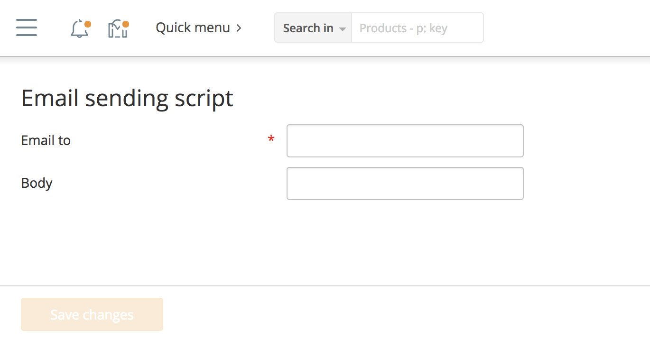Click inside the Email to field
This screenshot has height=348, width=650.
coord(405,140)
